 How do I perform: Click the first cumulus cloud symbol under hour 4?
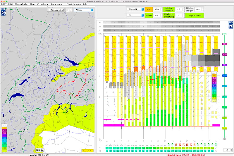[x=107, y=145]
